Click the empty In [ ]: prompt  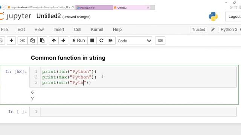[18, 112]
